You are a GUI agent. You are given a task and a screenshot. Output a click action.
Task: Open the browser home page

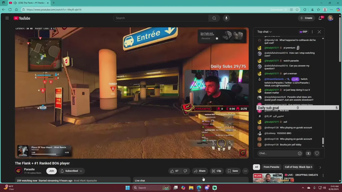pos(16,10)
